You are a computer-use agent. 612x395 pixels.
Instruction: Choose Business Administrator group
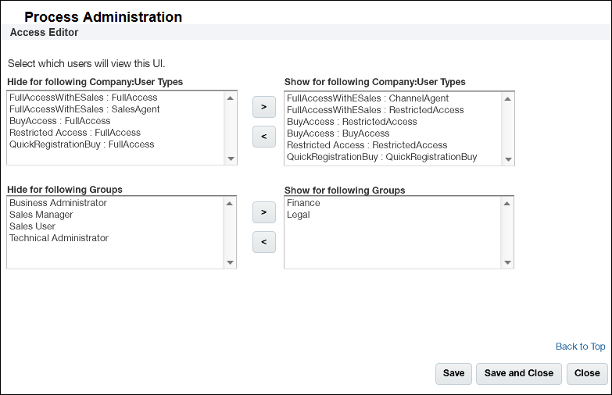tap(58, 203)
